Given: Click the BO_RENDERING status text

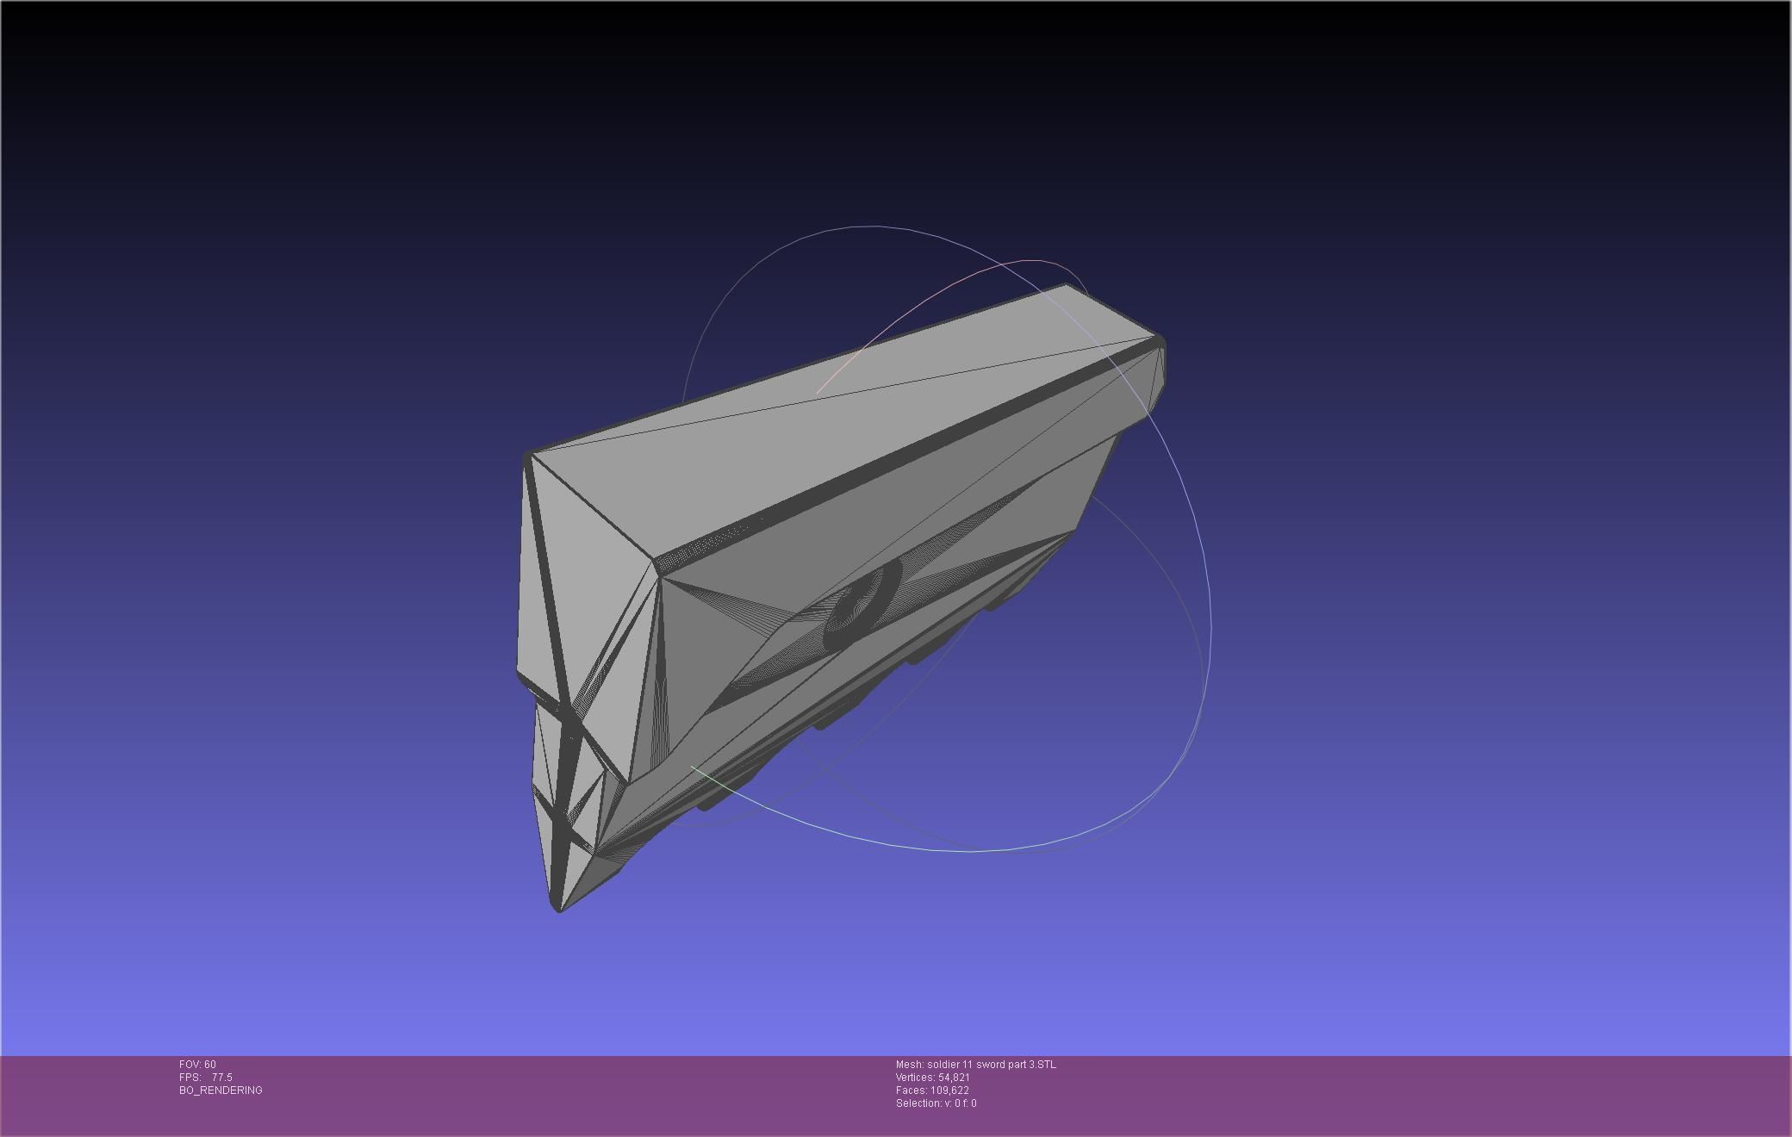Looking at the screenshot, I should 221,1090.
